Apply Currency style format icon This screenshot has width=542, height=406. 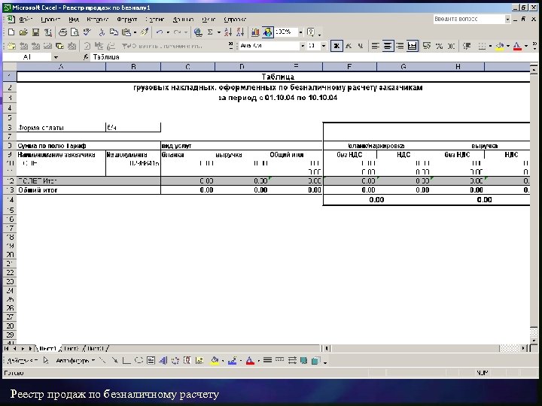pos(427,46)
